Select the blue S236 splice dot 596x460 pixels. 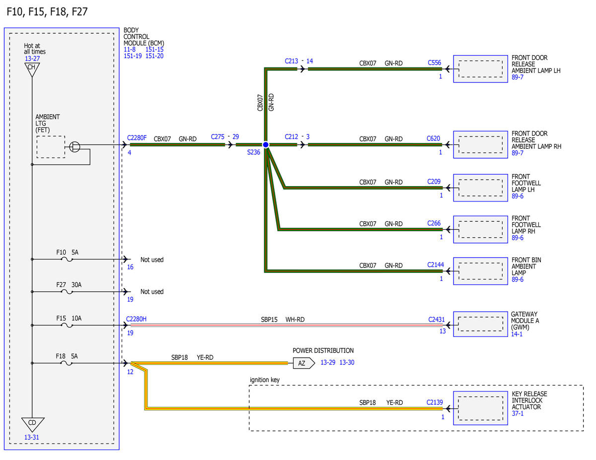pyautogui.click(x=266, y=144)
